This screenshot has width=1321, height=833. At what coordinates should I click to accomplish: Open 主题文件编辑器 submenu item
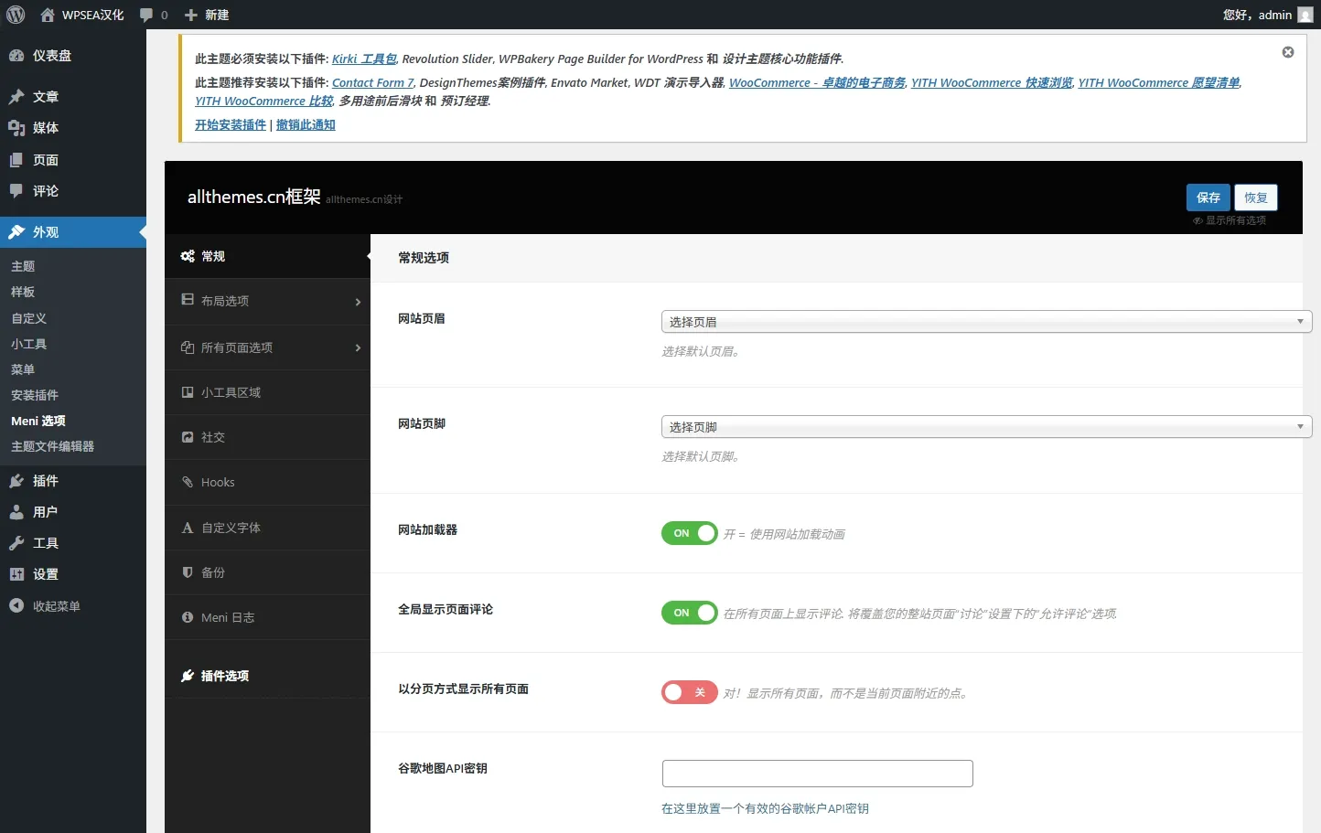52,446
